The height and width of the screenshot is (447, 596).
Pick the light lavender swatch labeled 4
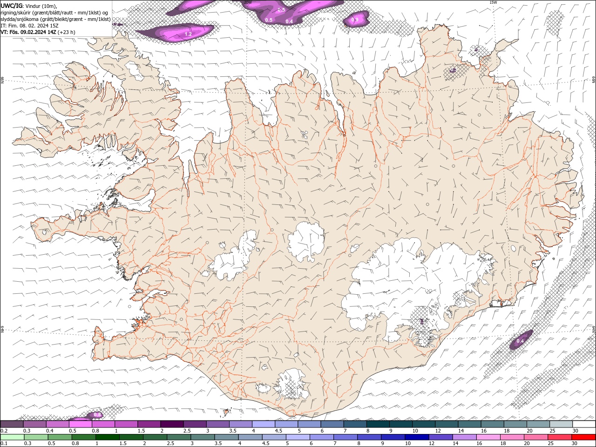(x=264, y=424)
